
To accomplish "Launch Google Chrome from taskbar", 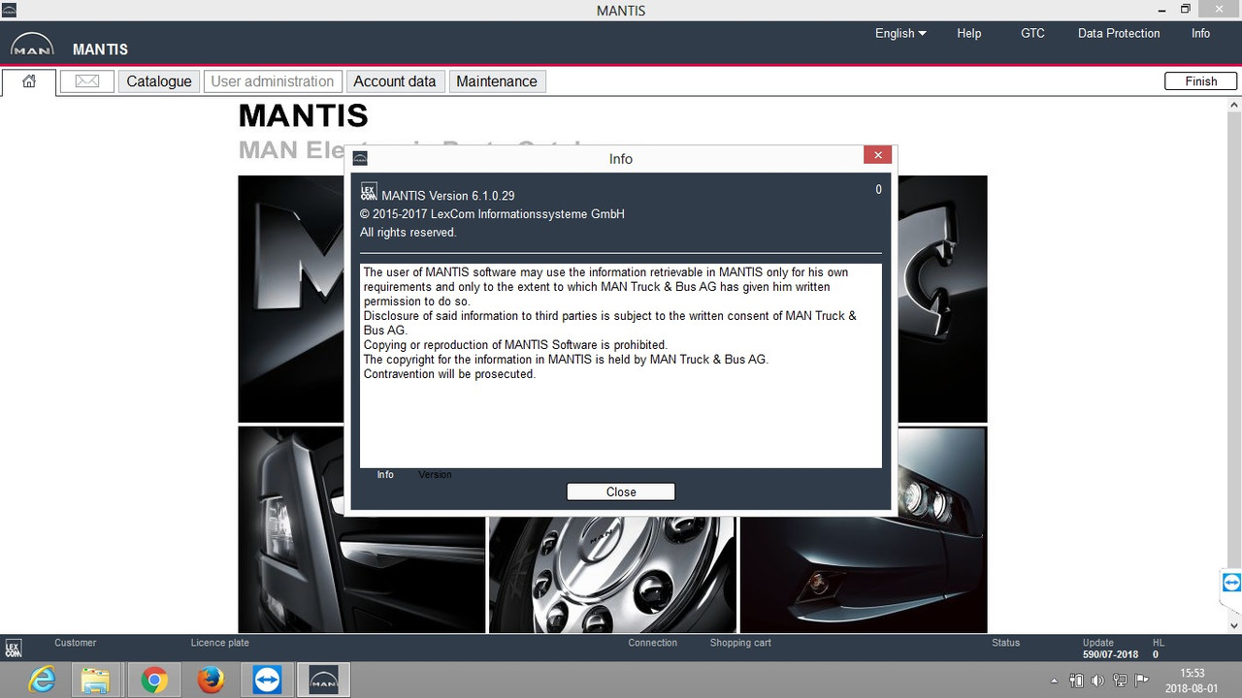I will [153, 680].
